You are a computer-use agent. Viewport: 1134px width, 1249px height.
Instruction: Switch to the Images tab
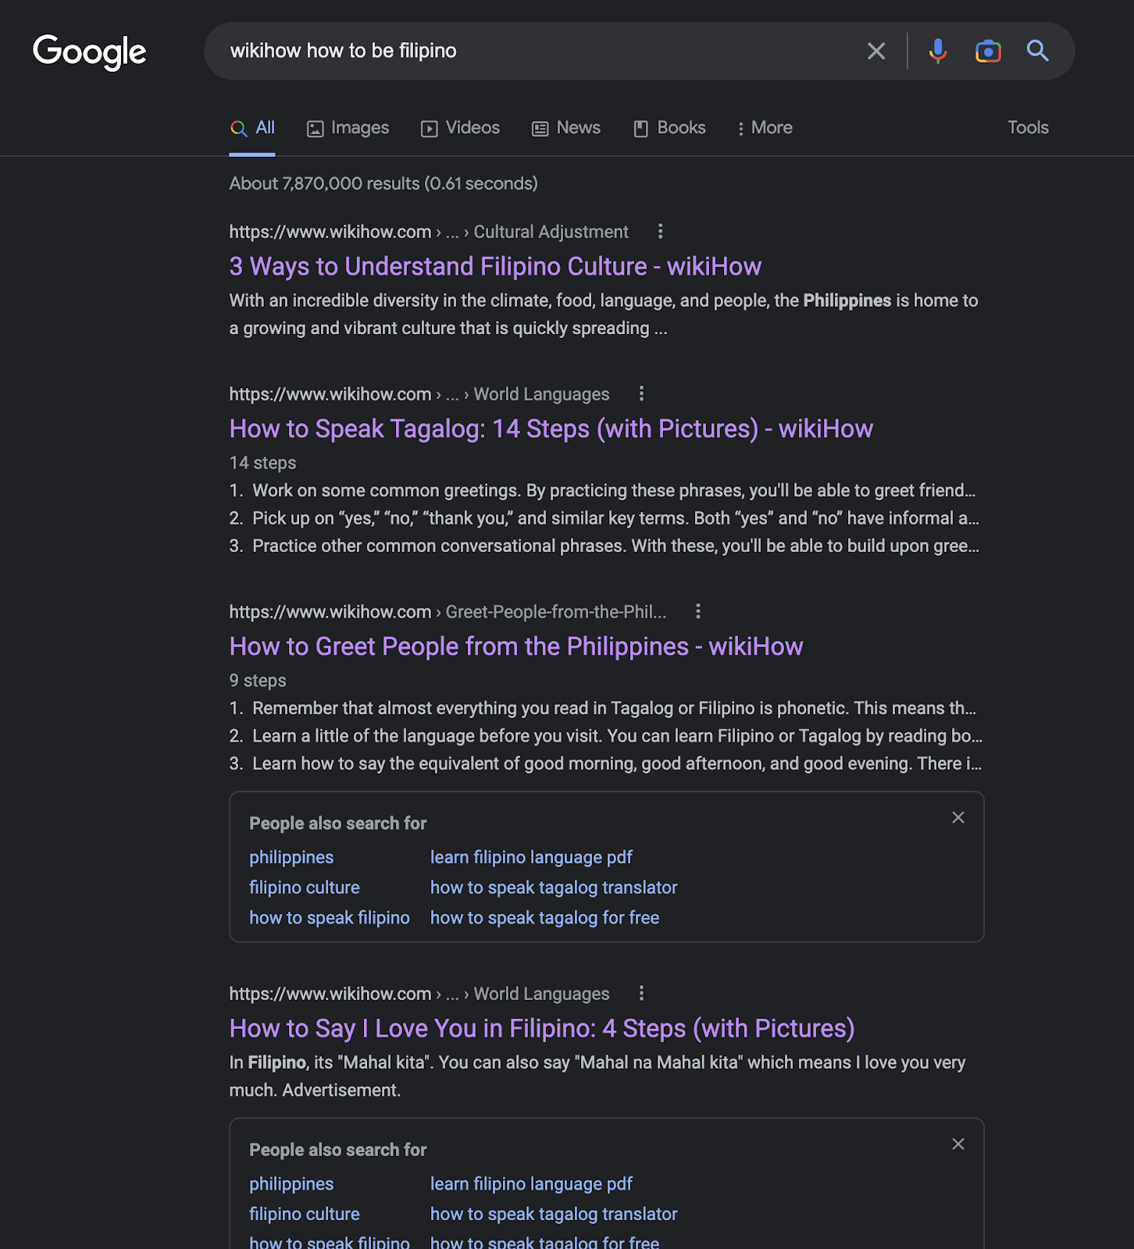coord(348,128)
